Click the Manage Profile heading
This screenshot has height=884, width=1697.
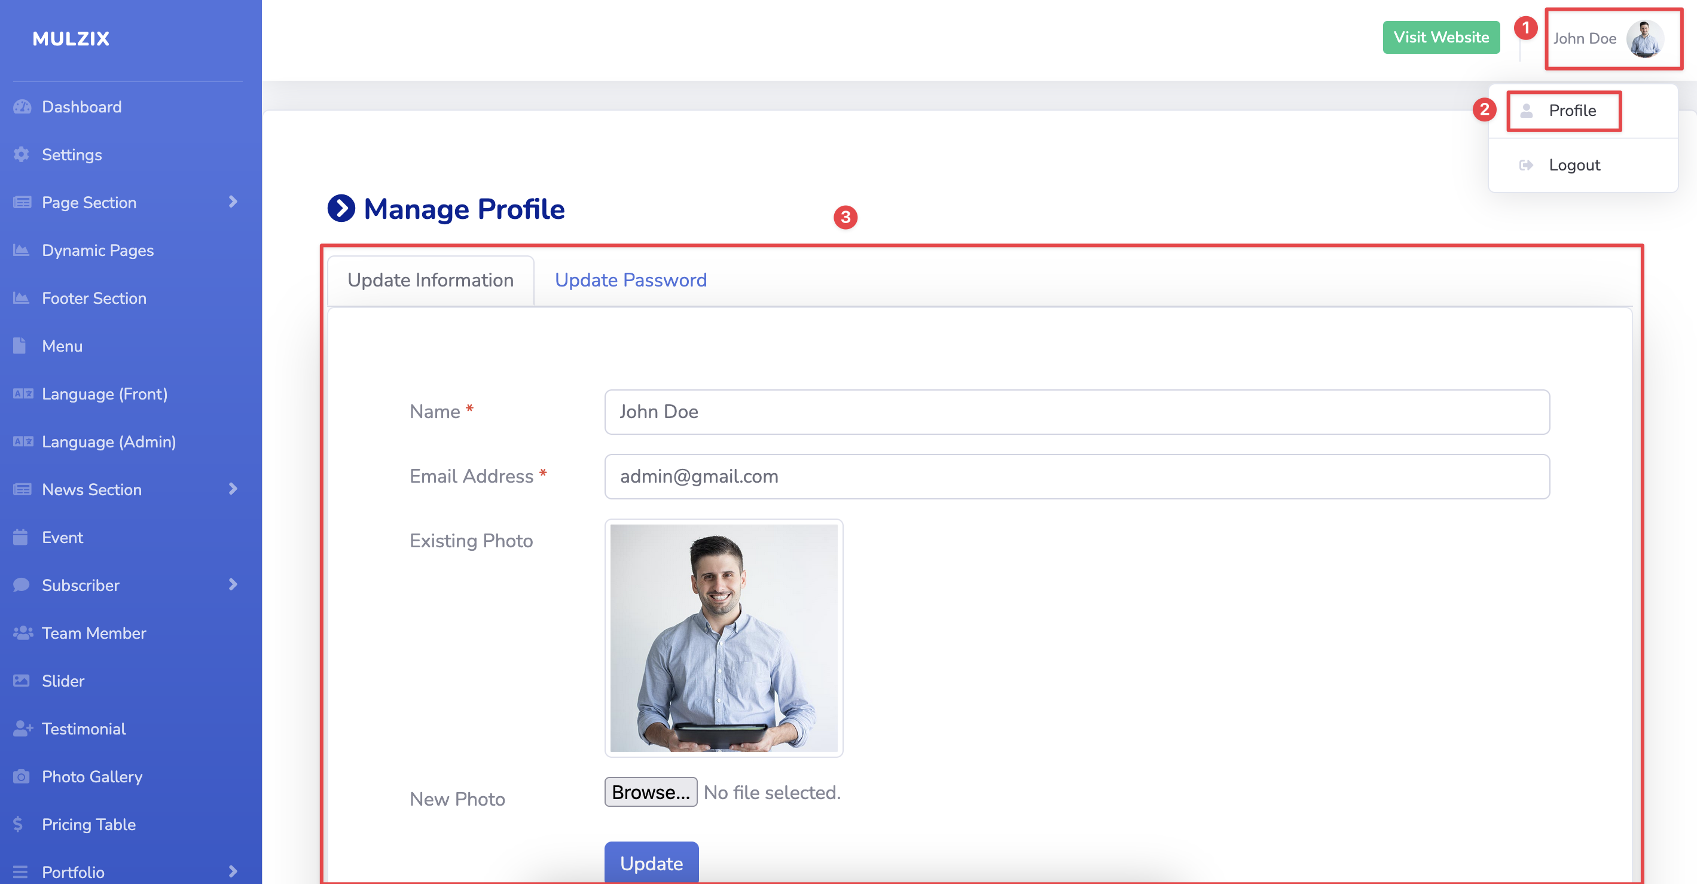click(464, 209)
